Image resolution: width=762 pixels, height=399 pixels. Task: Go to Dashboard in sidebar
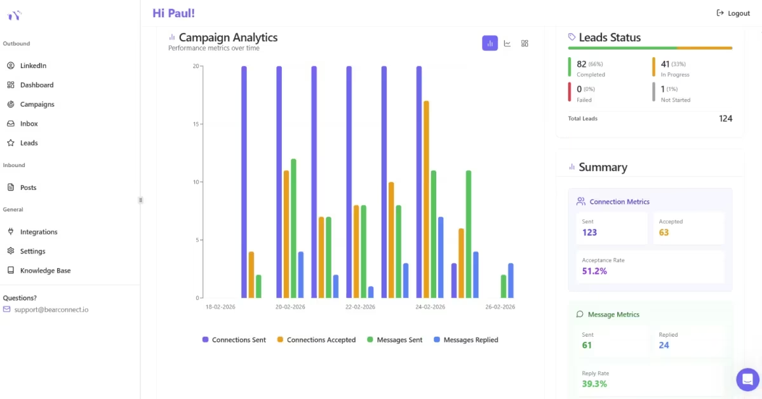36,85
